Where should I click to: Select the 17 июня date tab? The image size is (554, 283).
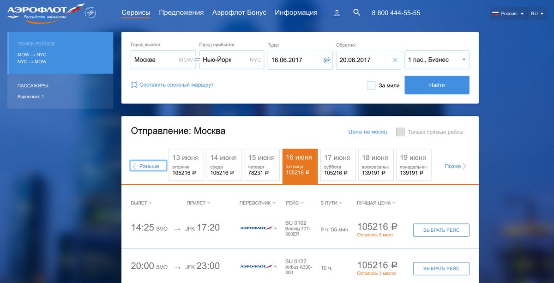338,165
